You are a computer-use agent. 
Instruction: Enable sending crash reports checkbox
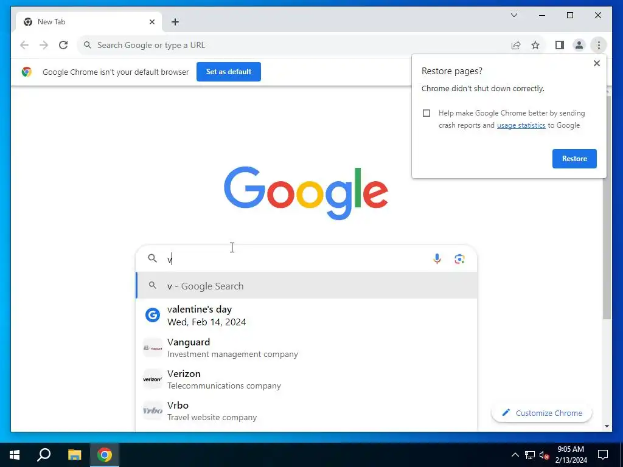pos(426,113)
